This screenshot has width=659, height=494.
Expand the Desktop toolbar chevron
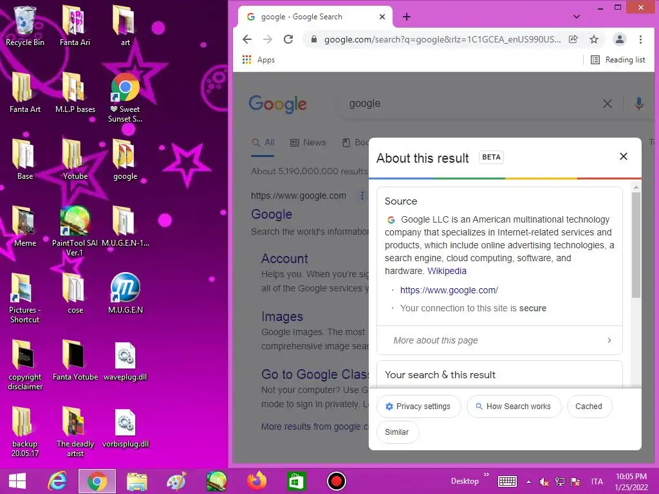click(x=487, y=475)
